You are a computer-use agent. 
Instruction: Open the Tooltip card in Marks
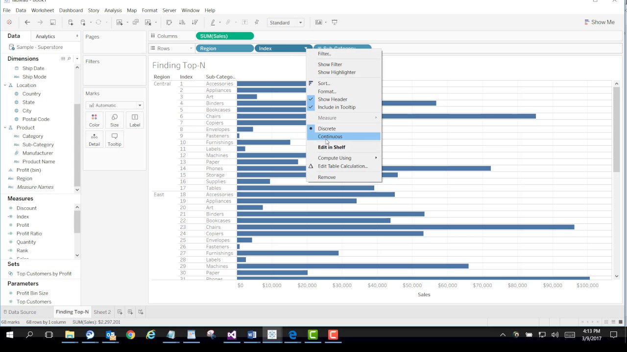(x=114, y=139)
